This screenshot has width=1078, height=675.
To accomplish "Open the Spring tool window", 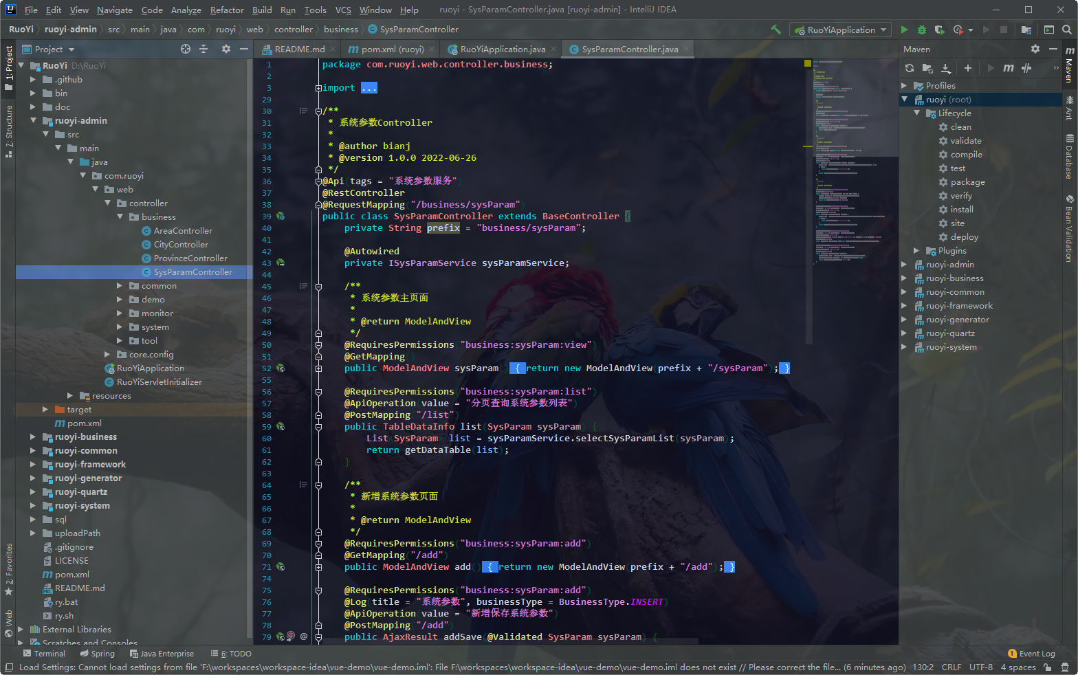I will click(97, 654).
